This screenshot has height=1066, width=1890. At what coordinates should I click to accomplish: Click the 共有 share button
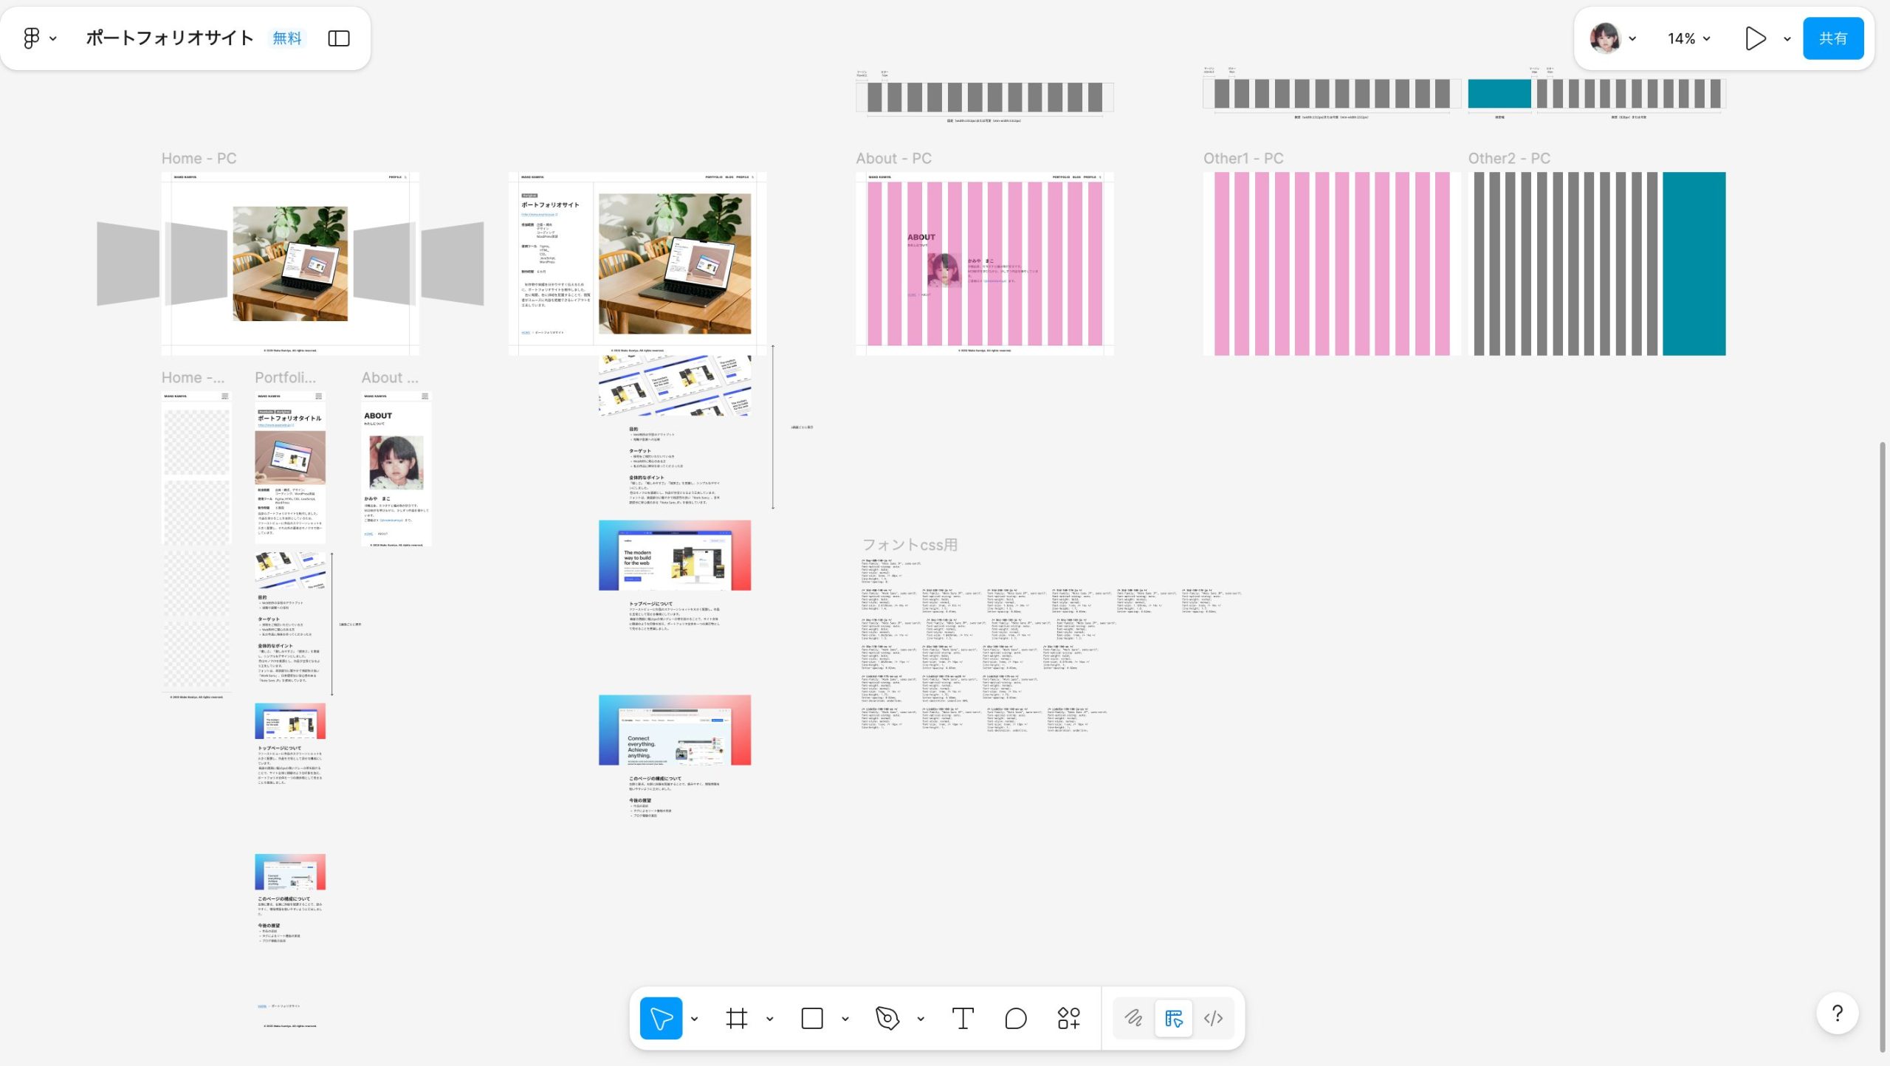click(x=1832, y=38)
